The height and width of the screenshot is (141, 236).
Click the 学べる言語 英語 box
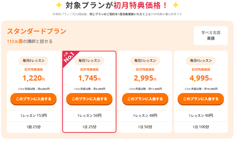(x=211, y=36)
